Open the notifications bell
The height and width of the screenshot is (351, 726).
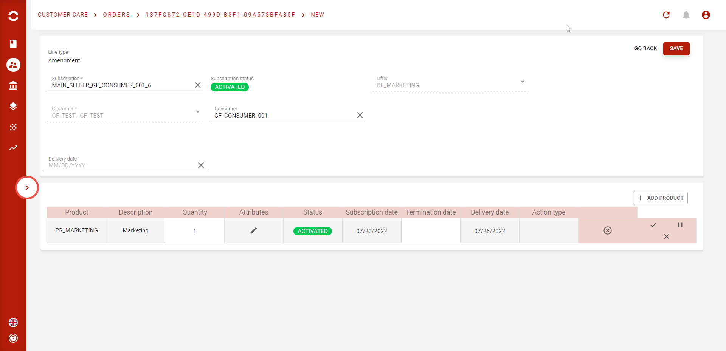pyautogui.click(x=686, y=15)
